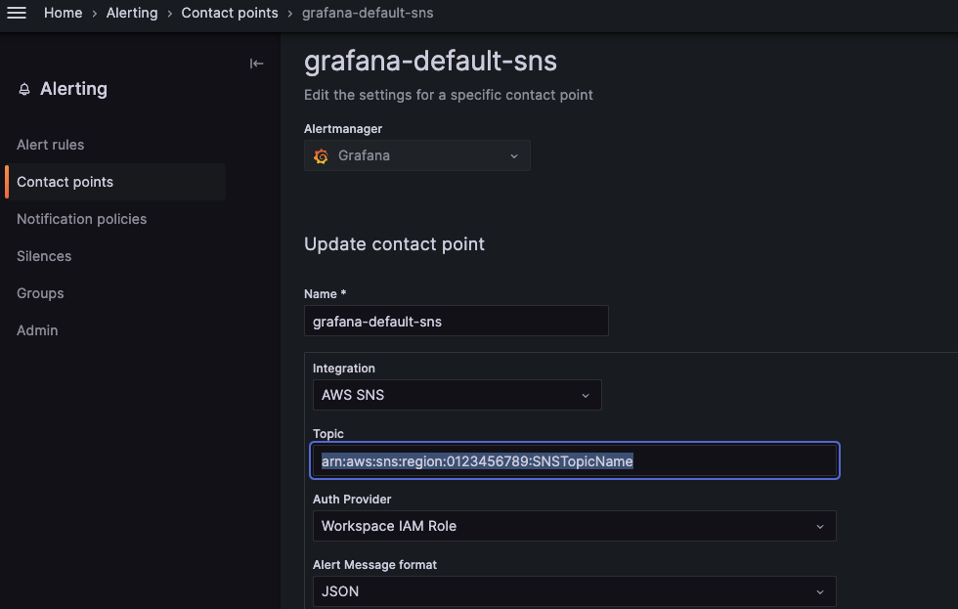Click the Topic ARN text field
The image size is (958, 609).
(574, 460)
